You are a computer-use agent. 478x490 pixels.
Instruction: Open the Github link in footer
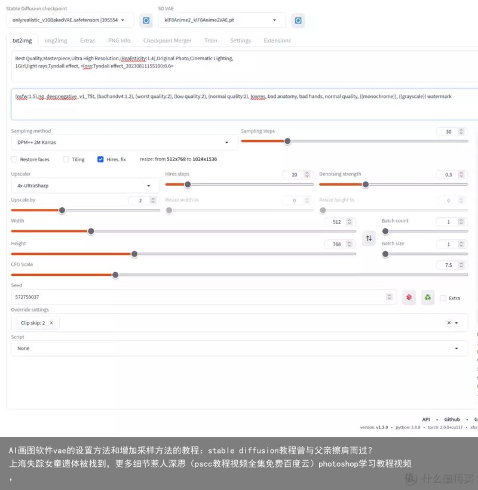pyautogui.click(x=452, y=420)
